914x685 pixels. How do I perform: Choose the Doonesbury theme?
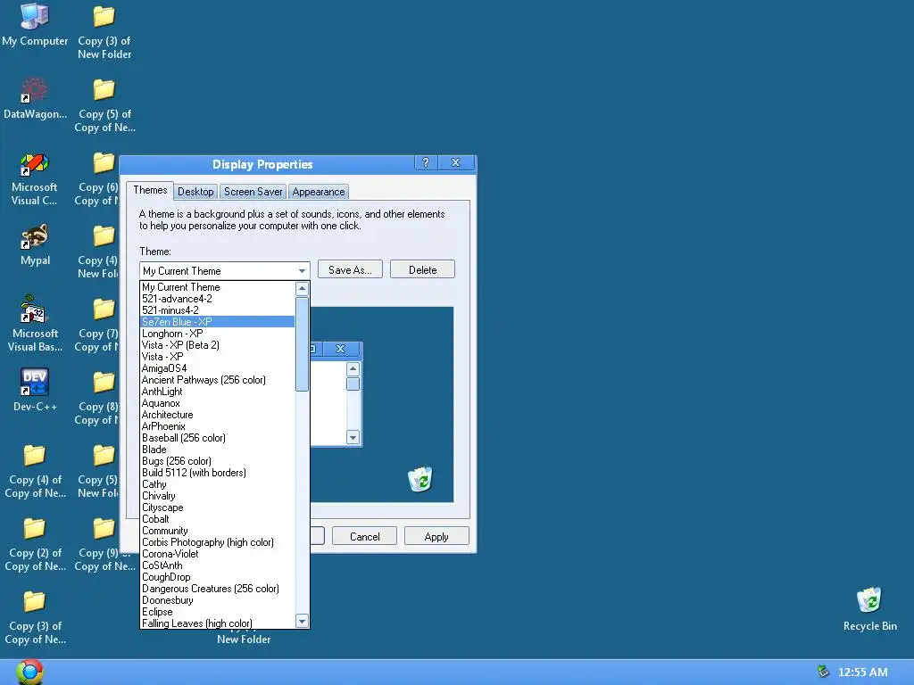pos(218,600)
